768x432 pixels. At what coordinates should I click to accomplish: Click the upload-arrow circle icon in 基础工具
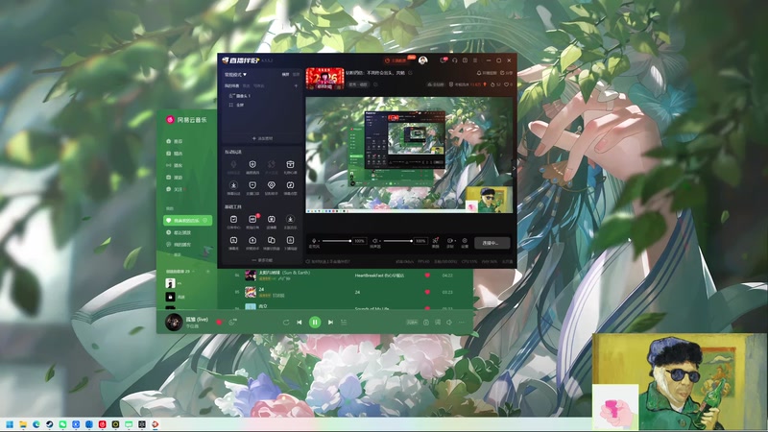click(252, 240)
